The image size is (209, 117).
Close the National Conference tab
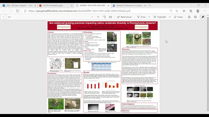(145, 6)
